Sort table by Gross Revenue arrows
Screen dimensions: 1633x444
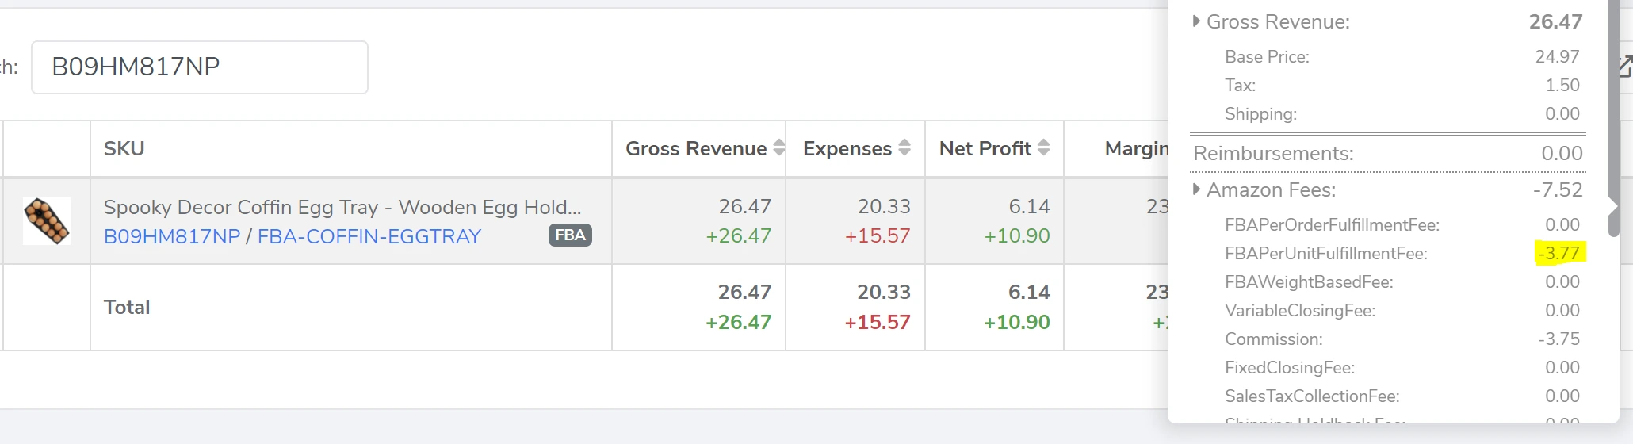coord(778,148)
